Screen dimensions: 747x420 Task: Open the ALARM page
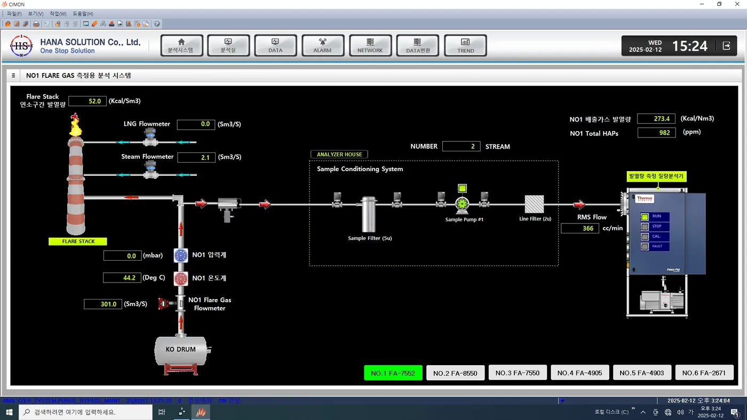[322, 46]
